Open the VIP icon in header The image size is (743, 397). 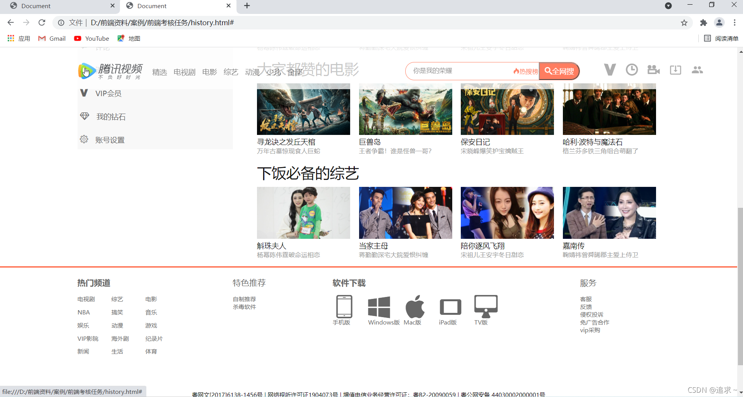[610, 70]
